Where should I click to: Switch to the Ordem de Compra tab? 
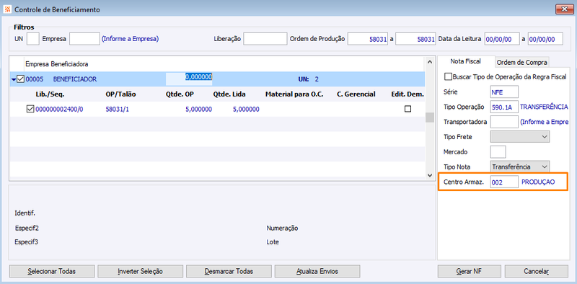(x=521, y=63)
